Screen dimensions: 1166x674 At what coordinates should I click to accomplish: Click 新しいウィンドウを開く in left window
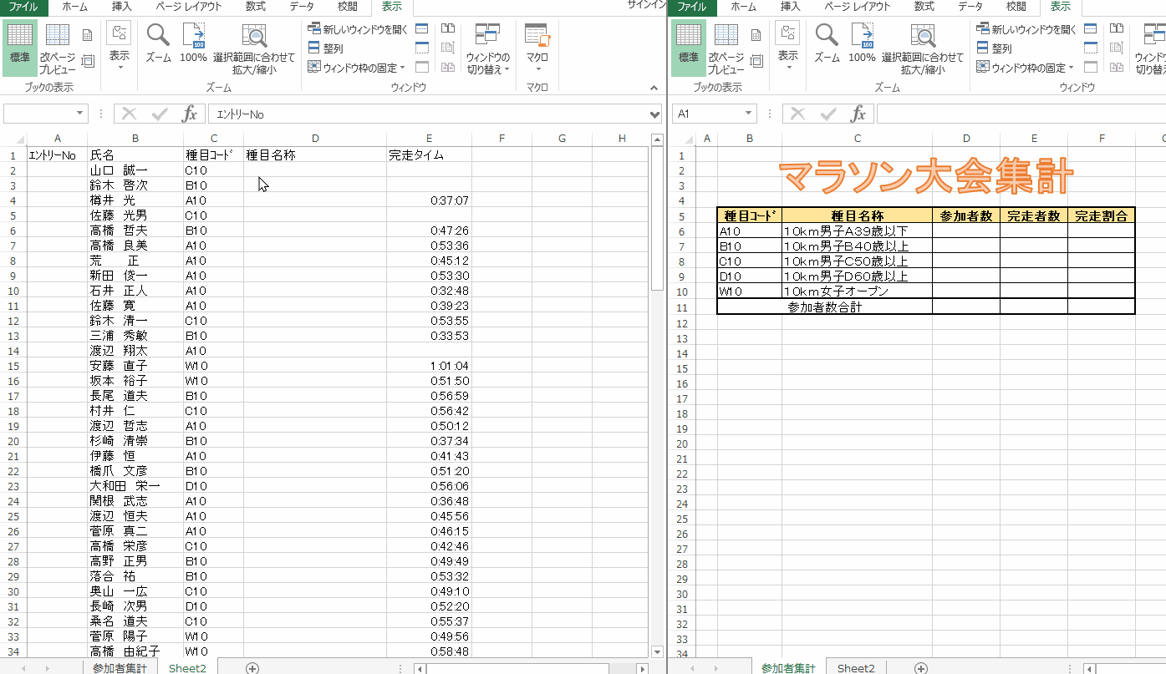click(x=358, y=29)
